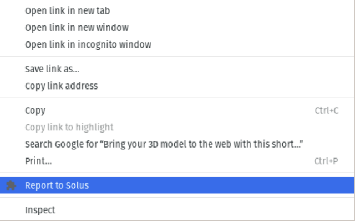Click the Report to Solus label
Image resolution: width=355 pixels, height=221 pixels.
click(x=57, y=186)
